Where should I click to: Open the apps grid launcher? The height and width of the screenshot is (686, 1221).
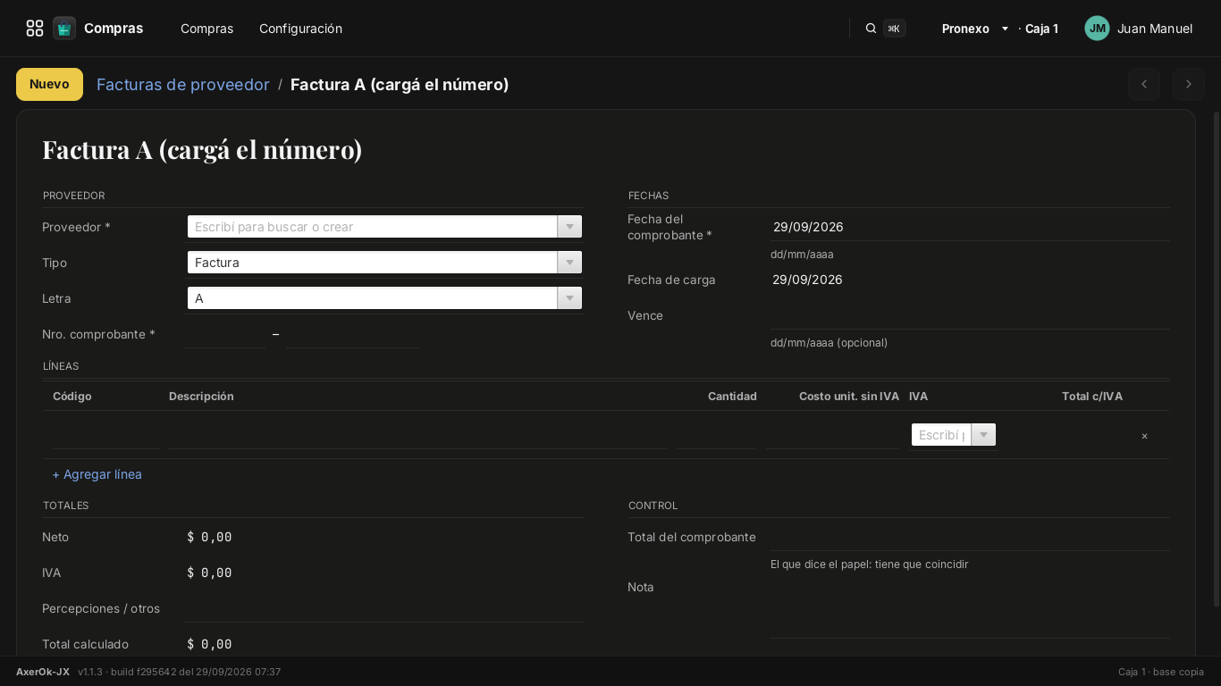[x=35, y=29]
